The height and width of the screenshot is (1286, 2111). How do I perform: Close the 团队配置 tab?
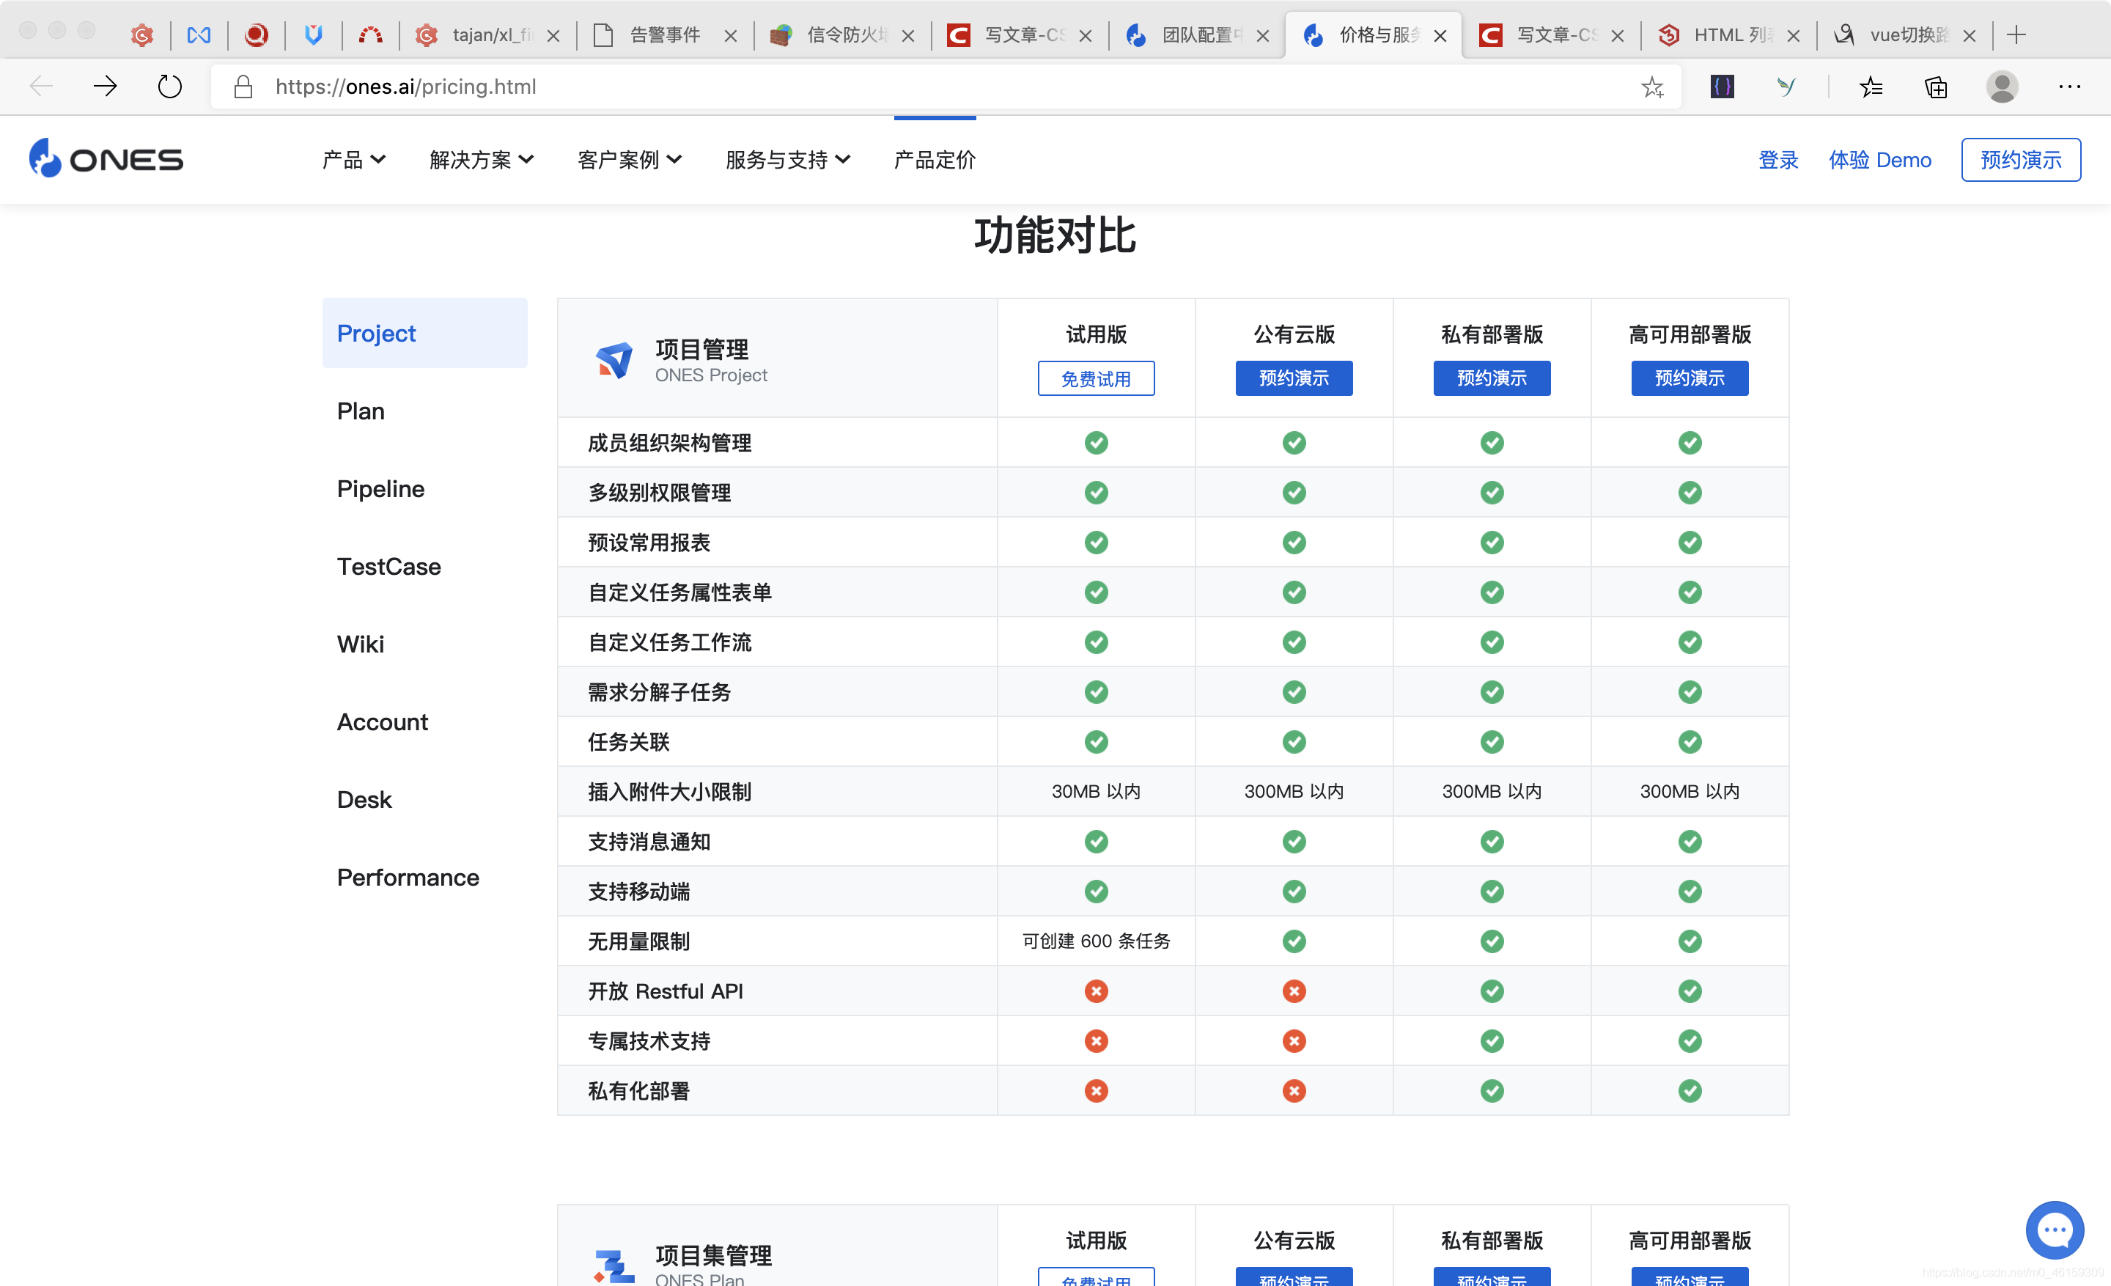tap(1263, 36)
